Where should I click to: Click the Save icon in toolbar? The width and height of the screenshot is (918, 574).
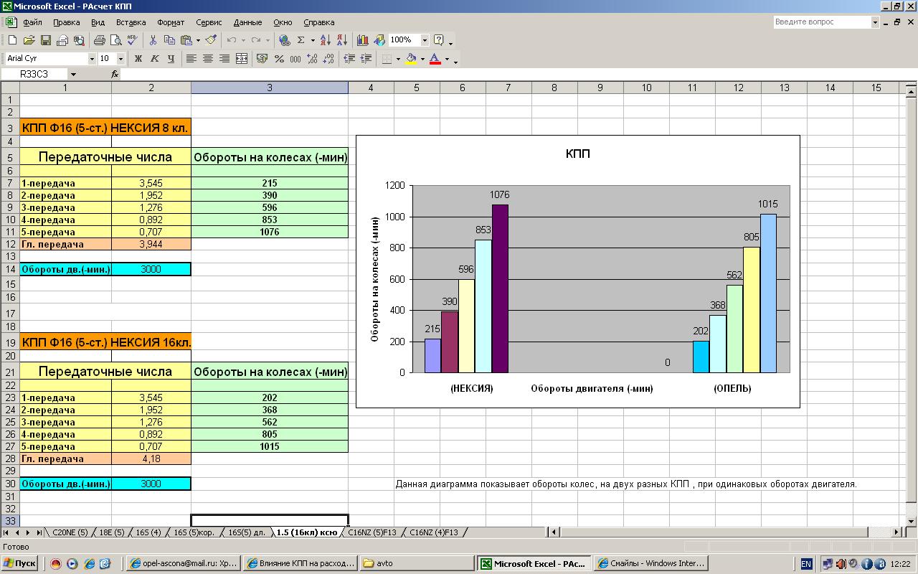tap(46, 40)
